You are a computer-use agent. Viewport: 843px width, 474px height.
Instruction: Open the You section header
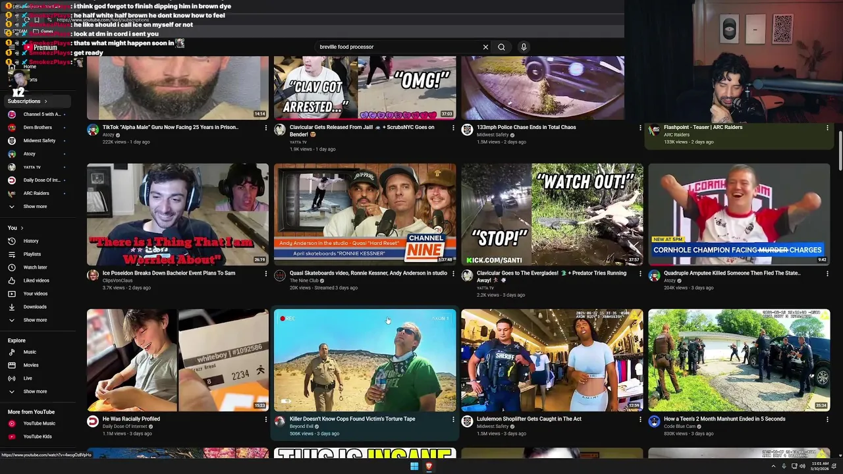coord(16,228)
